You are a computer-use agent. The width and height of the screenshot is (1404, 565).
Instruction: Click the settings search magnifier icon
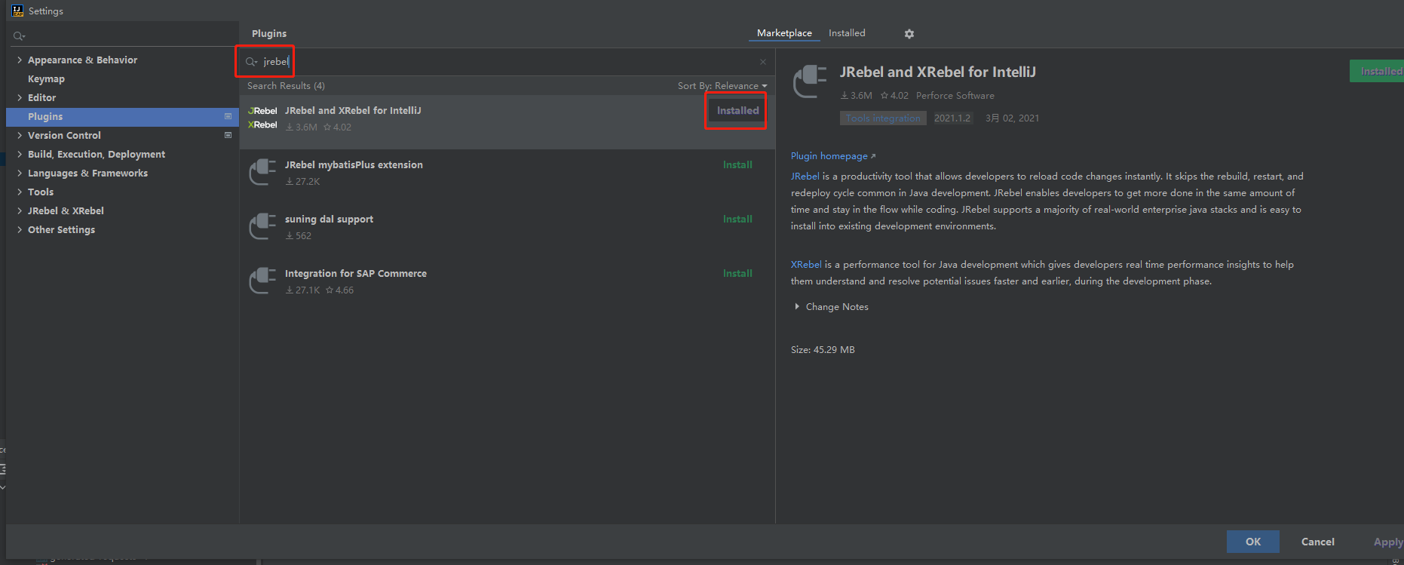coord(19,36)
